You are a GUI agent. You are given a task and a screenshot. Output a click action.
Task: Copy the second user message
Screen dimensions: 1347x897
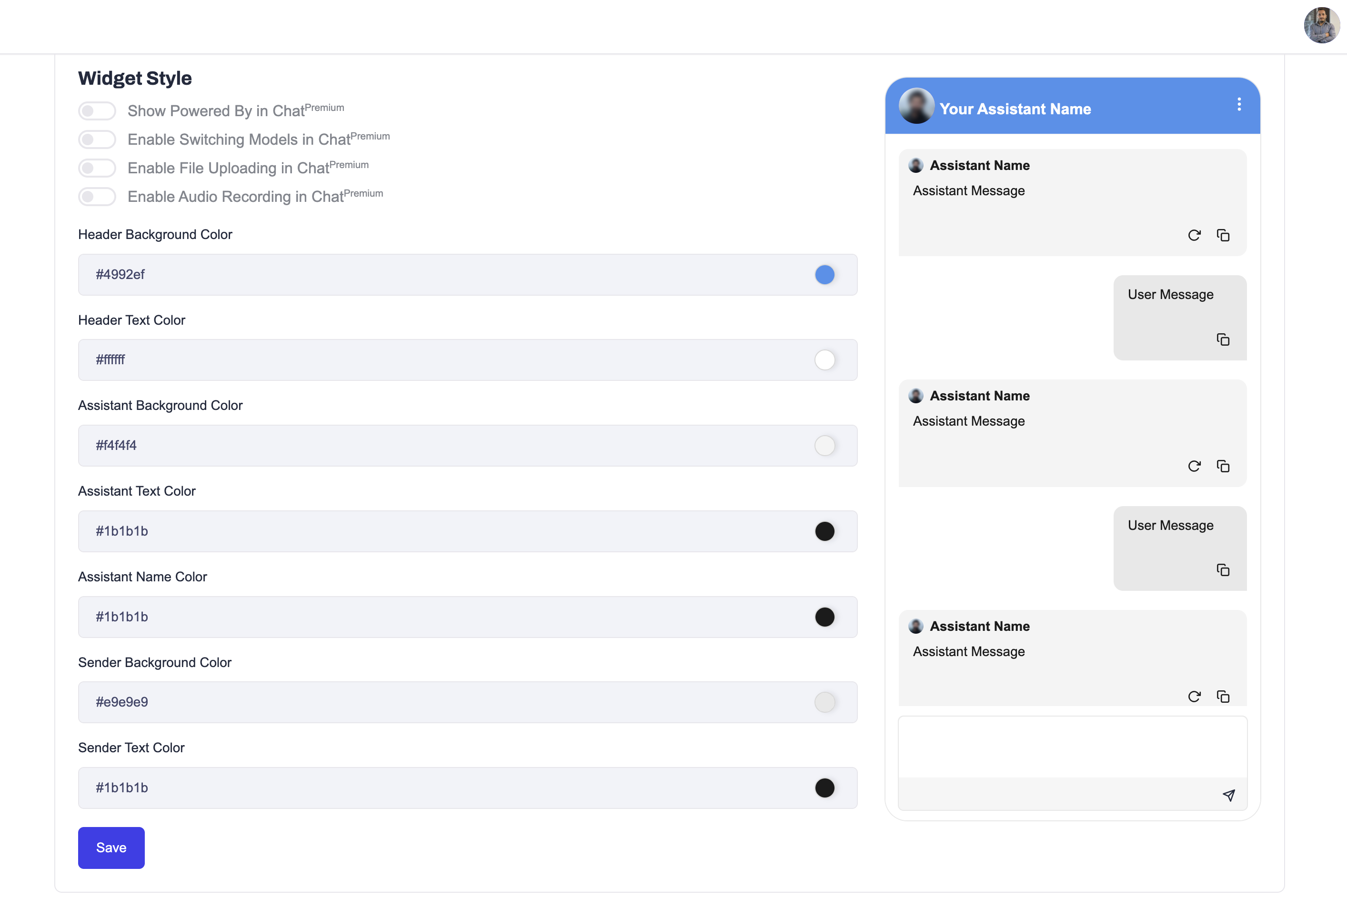point(1223,570)
